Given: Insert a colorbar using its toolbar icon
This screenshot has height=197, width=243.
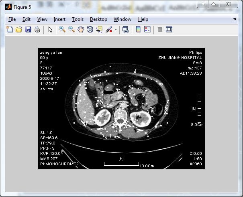Looking at the screenshot, I should 138,29.
